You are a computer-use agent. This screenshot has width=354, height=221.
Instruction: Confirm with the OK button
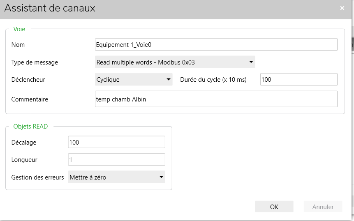coord(274,207)
